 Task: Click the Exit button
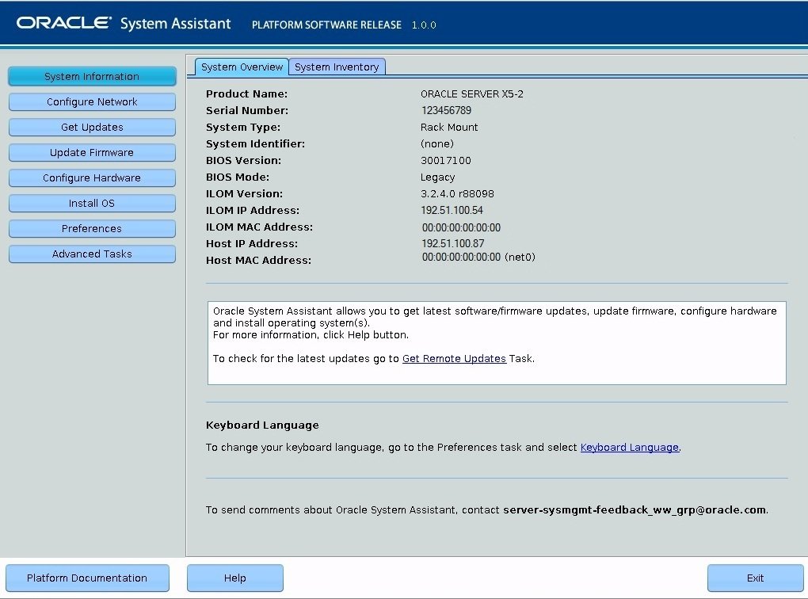click(x=753, y=578)
